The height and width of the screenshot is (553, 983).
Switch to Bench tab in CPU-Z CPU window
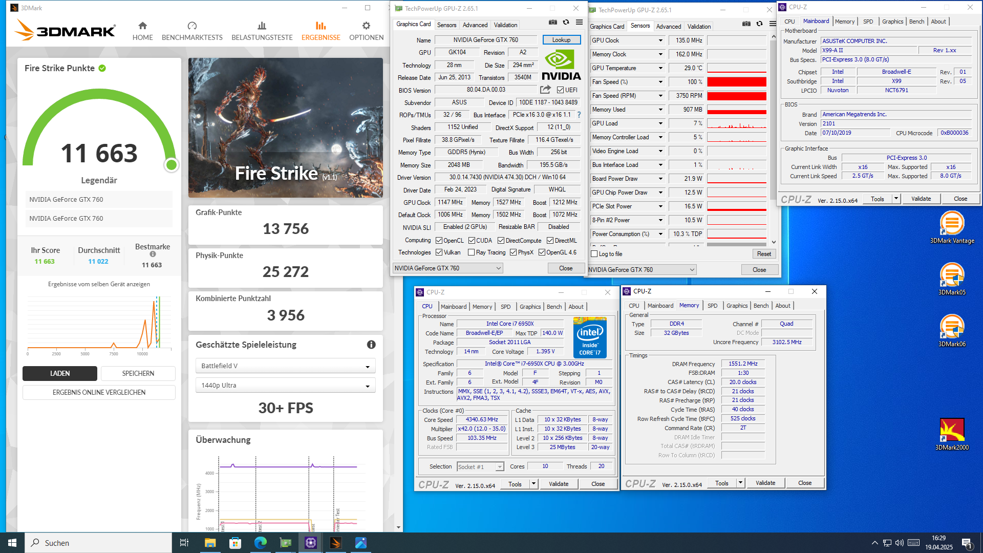point(554,307)
